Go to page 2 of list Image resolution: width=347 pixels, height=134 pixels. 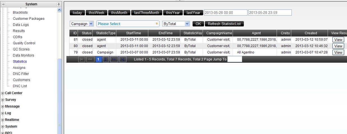tap(106, 59)
